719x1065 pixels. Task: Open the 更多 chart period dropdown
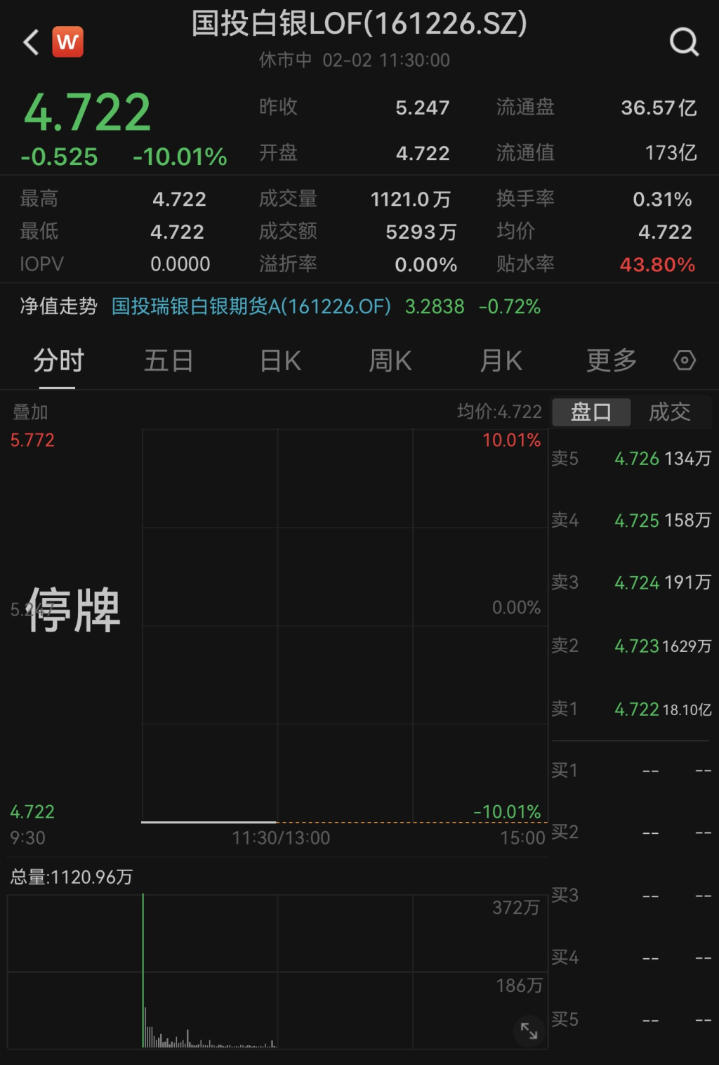(x=611, y=361)
